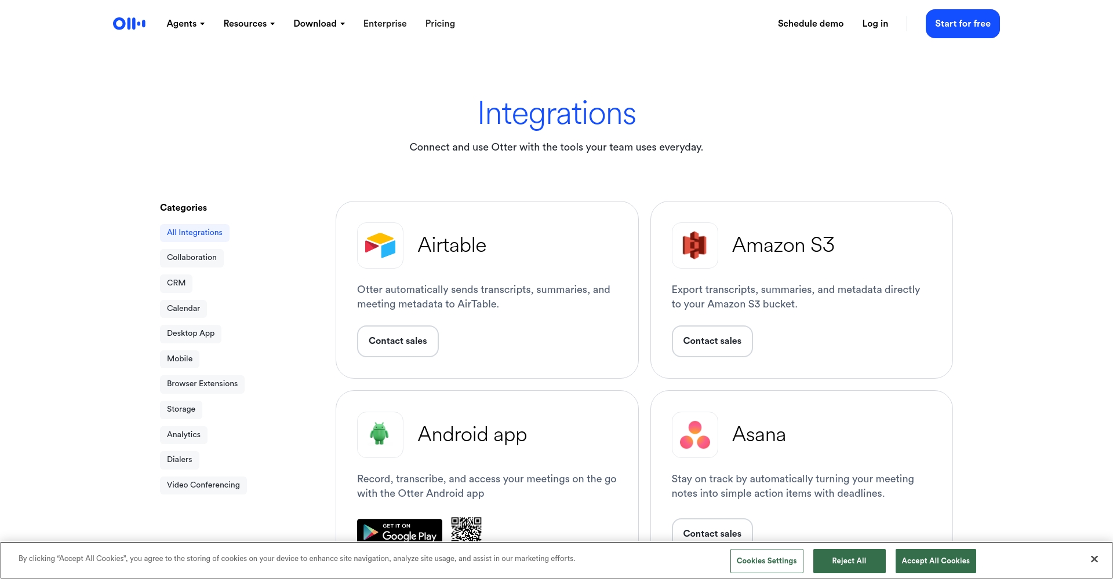Open Cookies Settings

click(x=766, y=561)
